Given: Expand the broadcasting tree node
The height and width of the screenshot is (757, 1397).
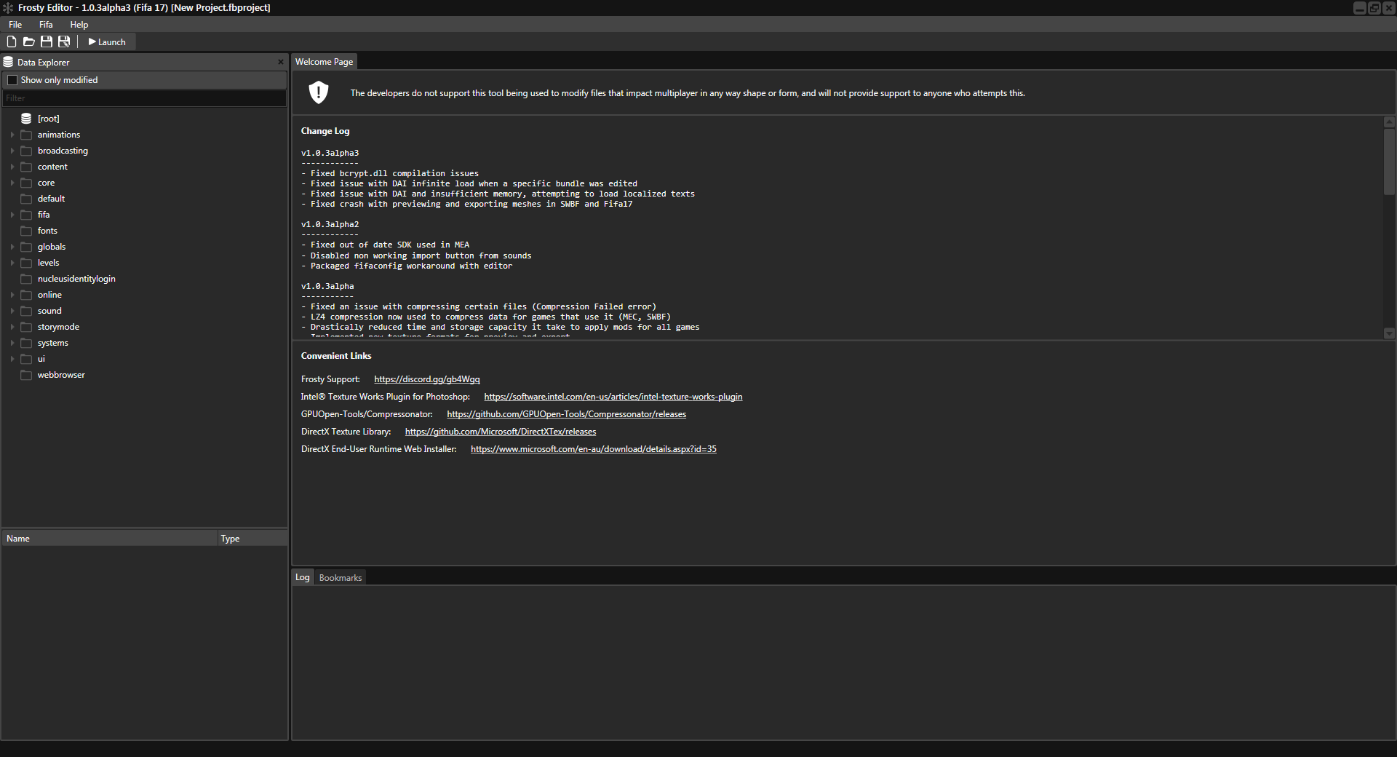Looking at the screenshot, I should (12, 151).
